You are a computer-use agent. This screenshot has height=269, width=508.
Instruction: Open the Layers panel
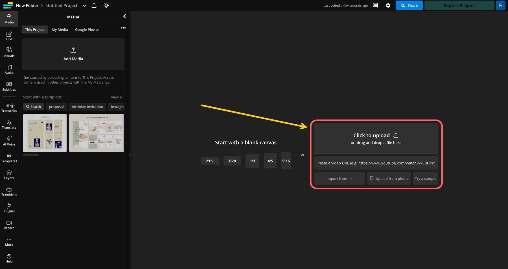click(9, 174)
